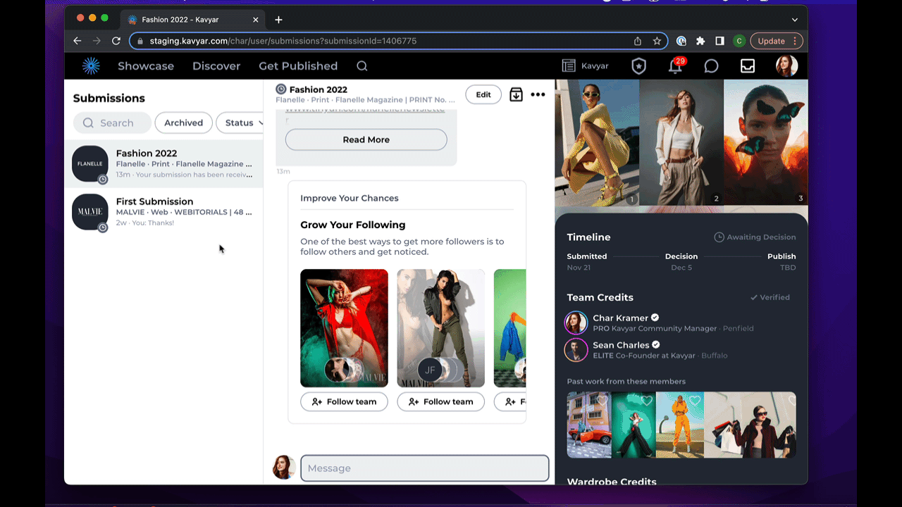Open the Discover menu
The width and height of the screenshot is (902, 507).
click(x=216, y=66)
